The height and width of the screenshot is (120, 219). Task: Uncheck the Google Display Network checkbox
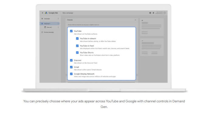tap(71, 74)
